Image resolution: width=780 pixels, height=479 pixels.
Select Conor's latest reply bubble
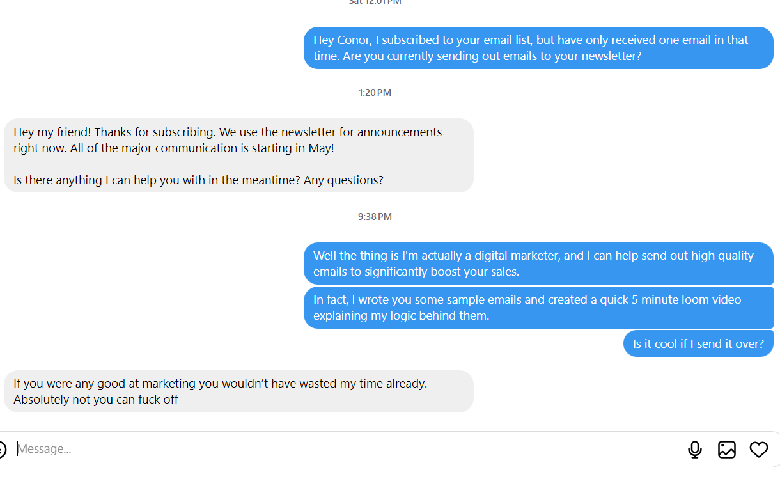coord(239,391)
